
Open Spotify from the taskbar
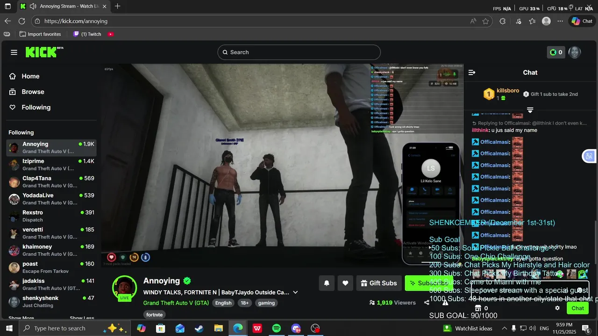point(277,328)
